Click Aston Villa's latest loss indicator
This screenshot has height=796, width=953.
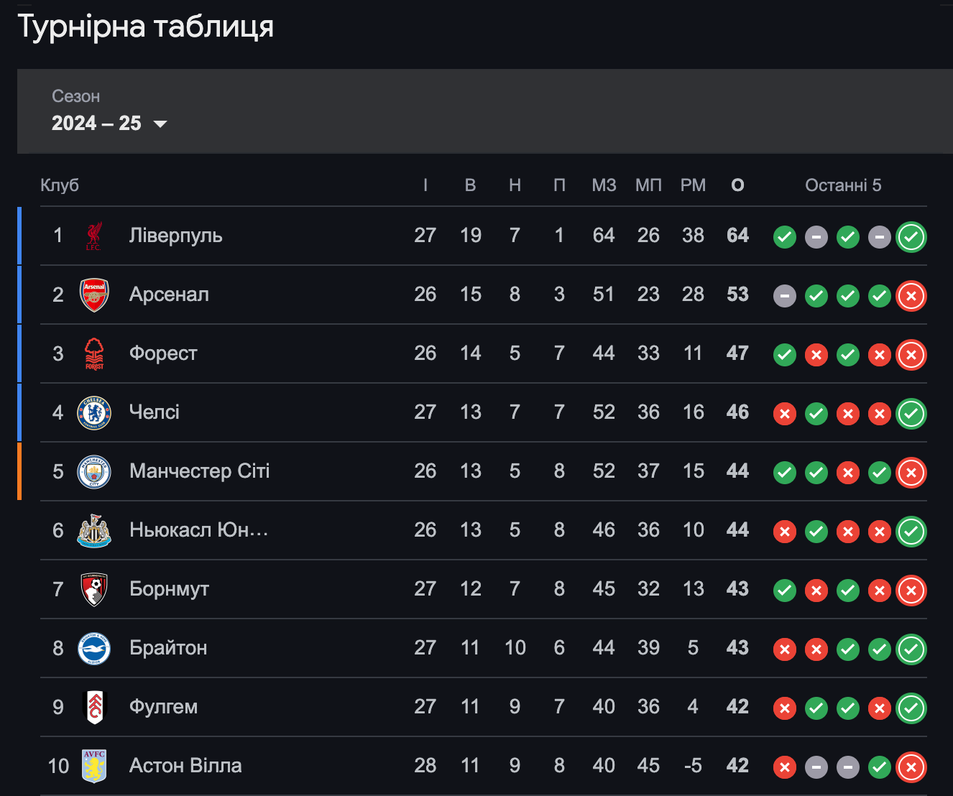911,767
